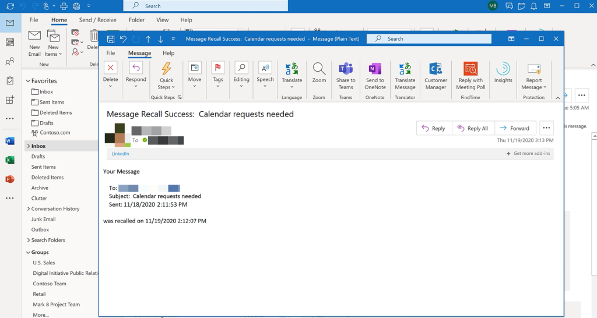The width and height of the screenshot is (597, 318).
Task: Expand the Conversation History folder
Action: (29, 209)
